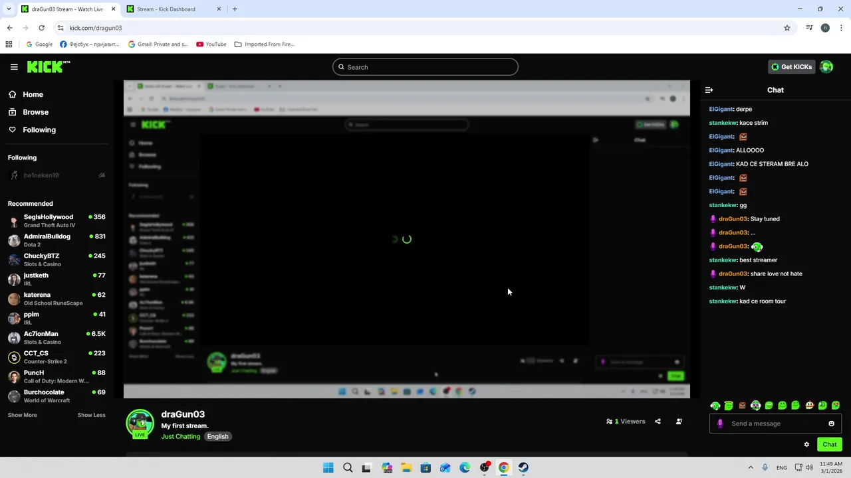Open the emoji picker in the message box
Image resolution: width=851 pixels, height=478 pixels.
831,424
